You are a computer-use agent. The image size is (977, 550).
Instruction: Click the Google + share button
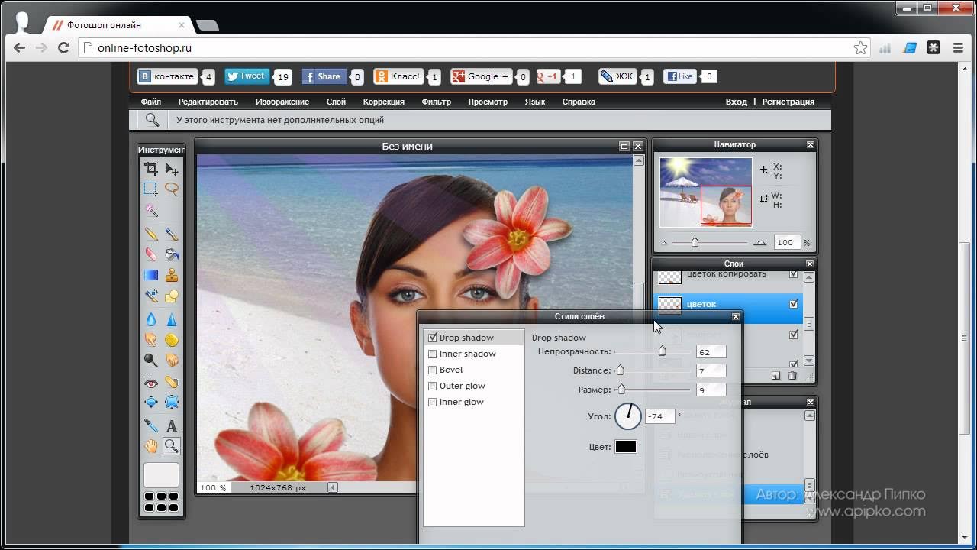pos(481,76)
